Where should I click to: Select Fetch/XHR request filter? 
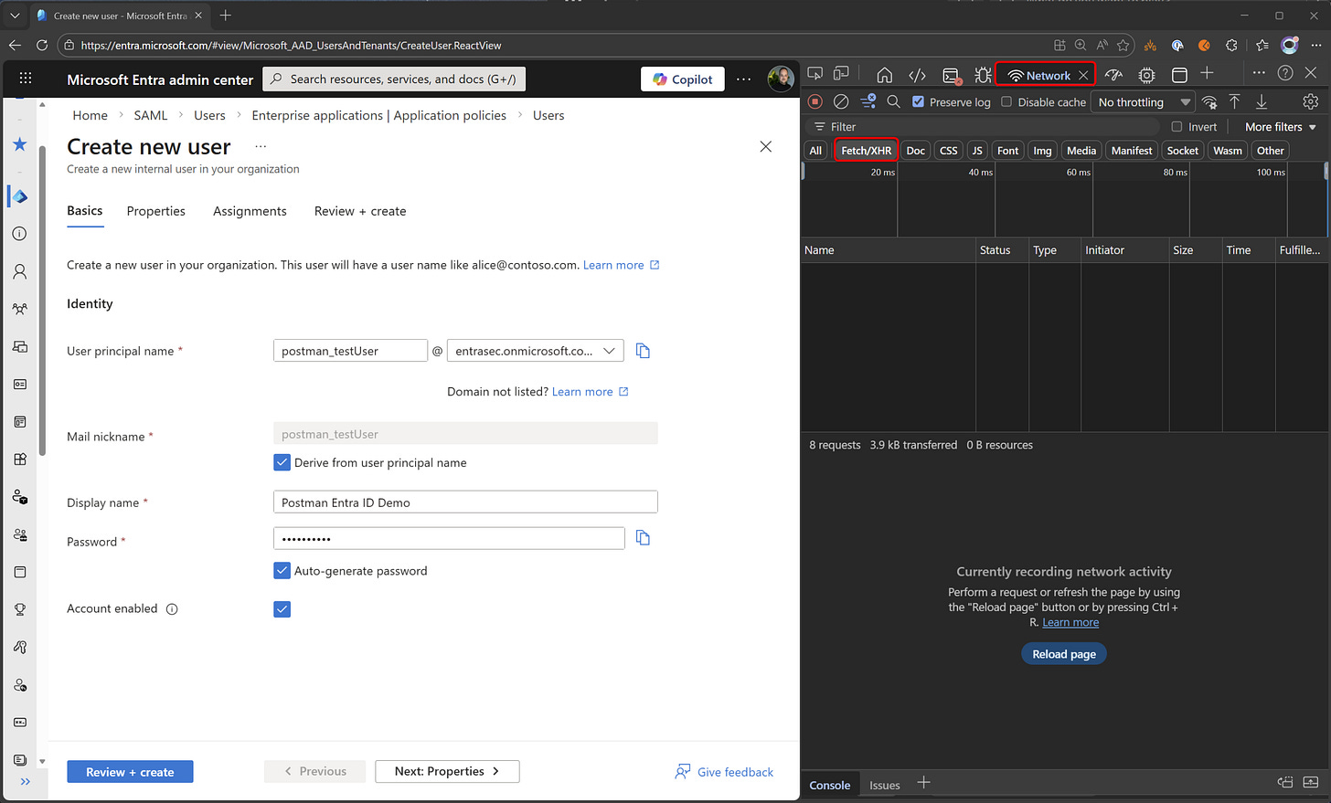(866, 151)
